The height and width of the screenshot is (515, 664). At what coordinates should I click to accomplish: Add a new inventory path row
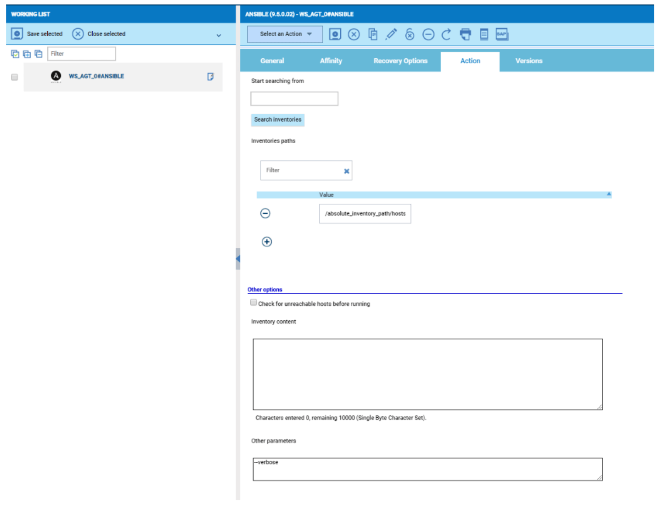267,242
